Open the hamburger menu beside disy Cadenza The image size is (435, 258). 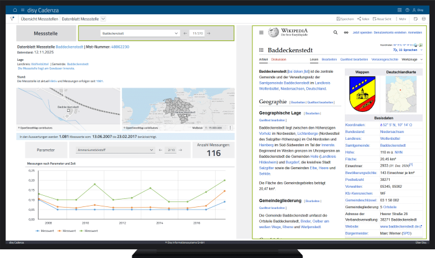point(23,10)
